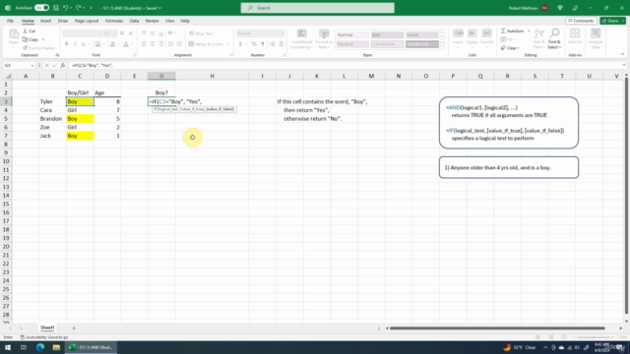Expand the cell Styles gallery
Viewport: 630px width, 354px height.
point(443,47)
